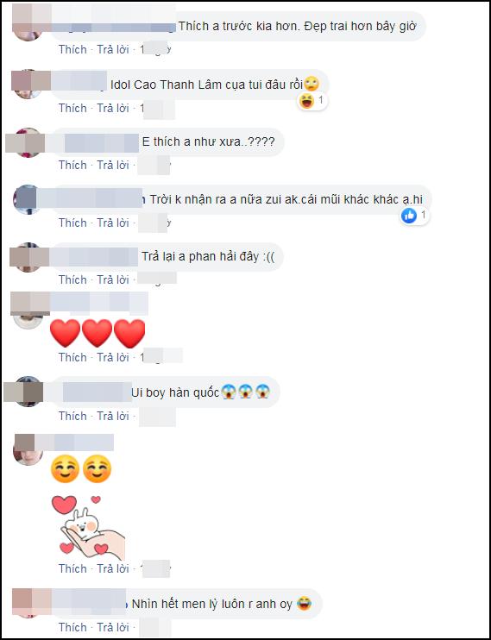Image resolution: width=491 pixels, height=640 pixels.
Task: Reply to the 'Thích a trước kia hơn' comment
Action: pyautogui.click(x=113, y=49)
